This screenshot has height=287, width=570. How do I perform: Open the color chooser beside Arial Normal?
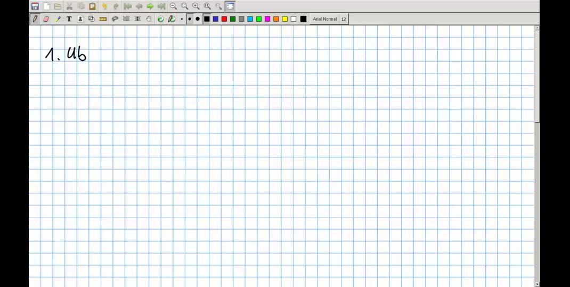click(x=303, y=19)
